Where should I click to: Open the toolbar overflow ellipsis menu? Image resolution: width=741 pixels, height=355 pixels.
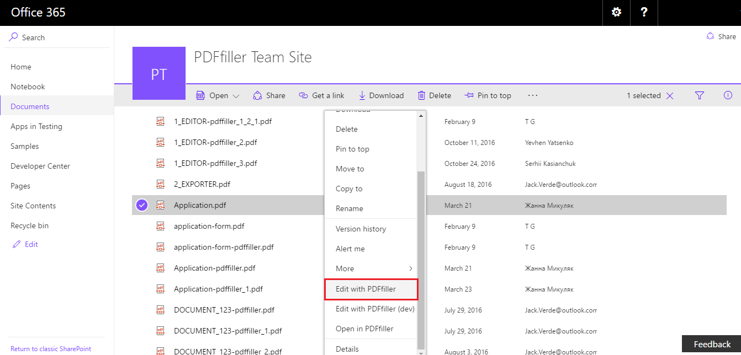point(532,95)
